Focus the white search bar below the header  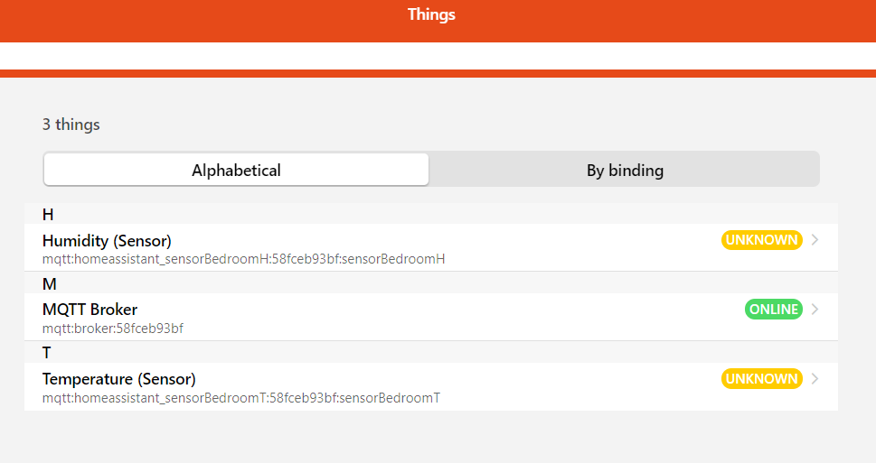point(438,56)
